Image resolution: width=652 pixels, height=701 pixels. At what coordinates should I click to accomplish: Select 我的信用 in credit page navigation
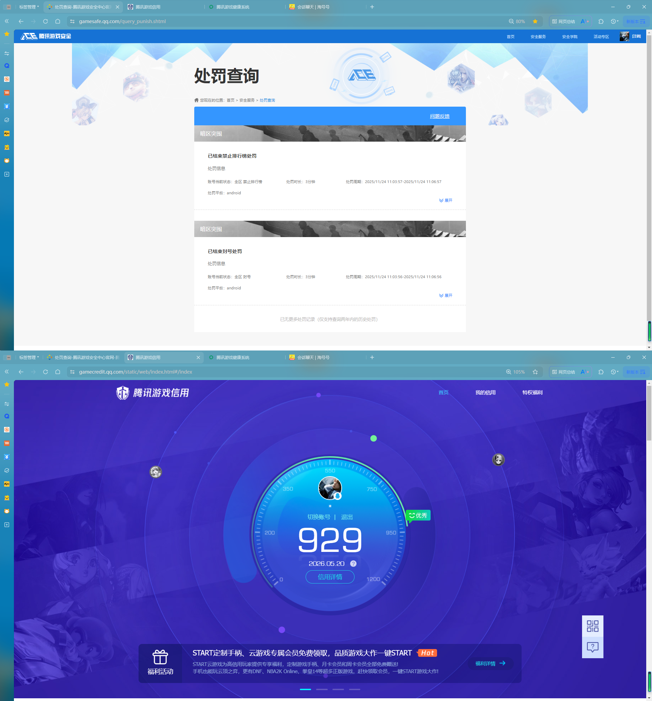click(x=485, y=393)
